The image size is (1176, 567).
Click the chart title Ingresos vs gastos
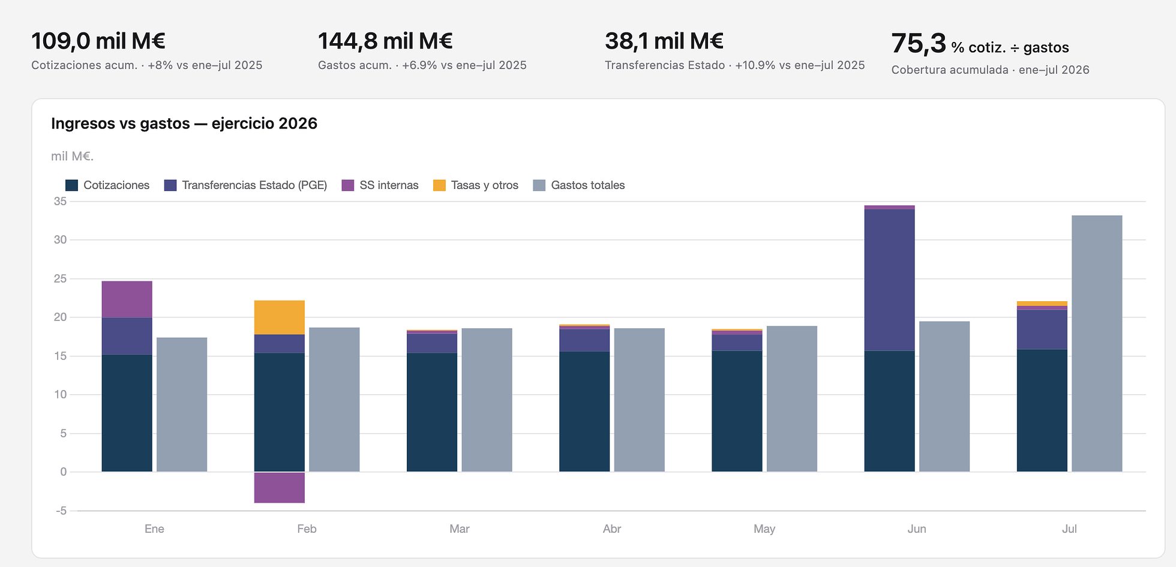[x=184, y=124]
